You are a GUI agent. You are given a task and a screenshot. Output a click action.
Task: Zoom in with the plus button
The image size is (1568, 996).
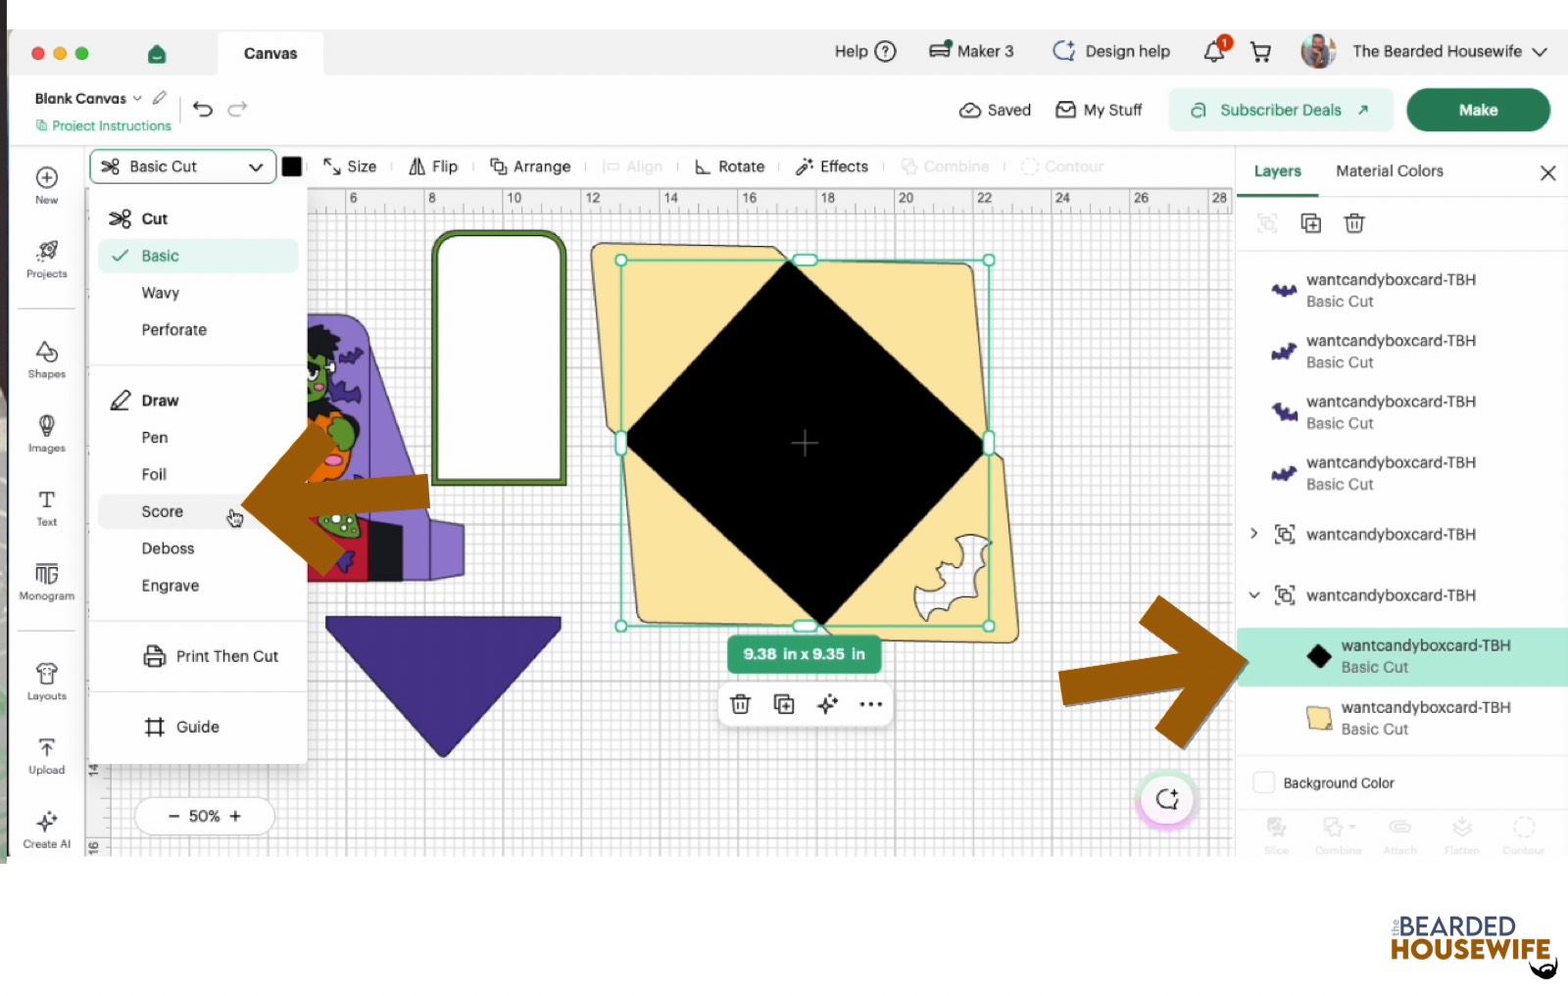tap(235, 816)
